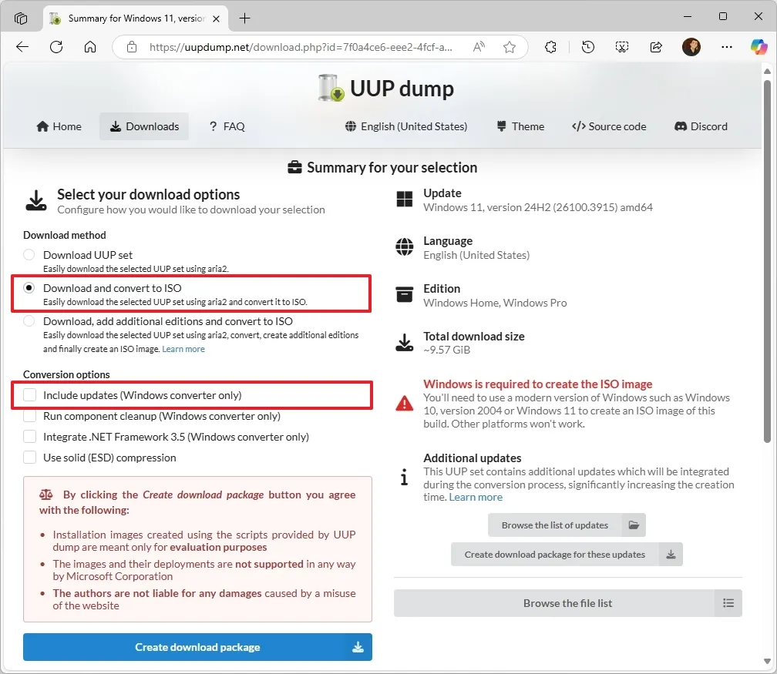The height and width of the screenshot is (674, 777).
Task: Click the download icon on Create download package
Action: (358, 647)
